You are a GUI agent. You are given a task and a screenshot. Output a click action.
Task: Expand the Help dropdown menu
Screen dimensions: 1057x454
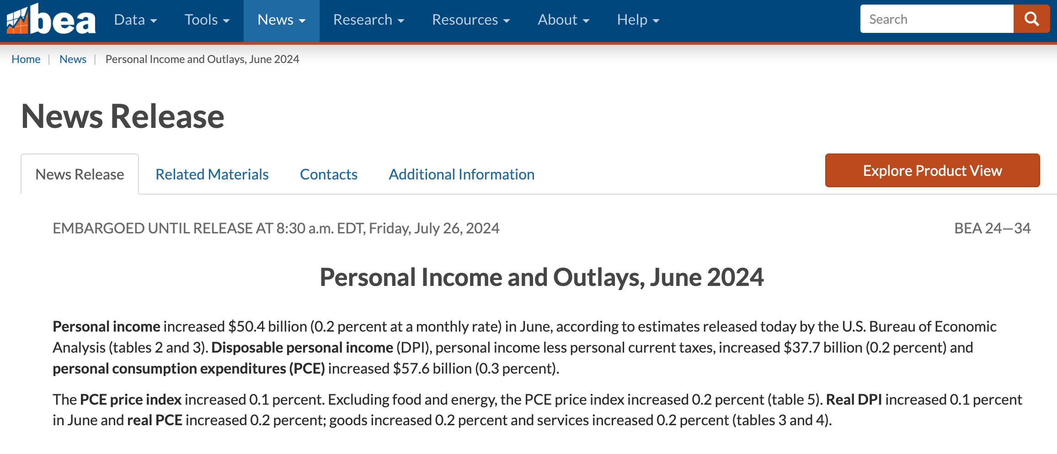tap(638, 20)
